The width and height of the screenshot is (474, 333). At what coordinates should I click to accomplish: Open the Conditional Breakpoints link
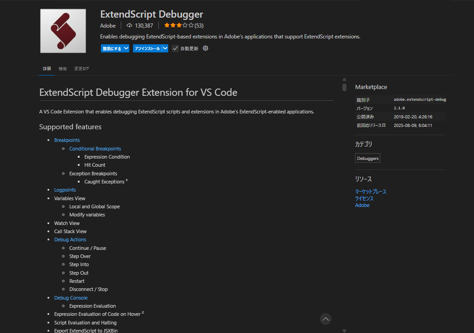pyautogui.click(x=95, y=149)
